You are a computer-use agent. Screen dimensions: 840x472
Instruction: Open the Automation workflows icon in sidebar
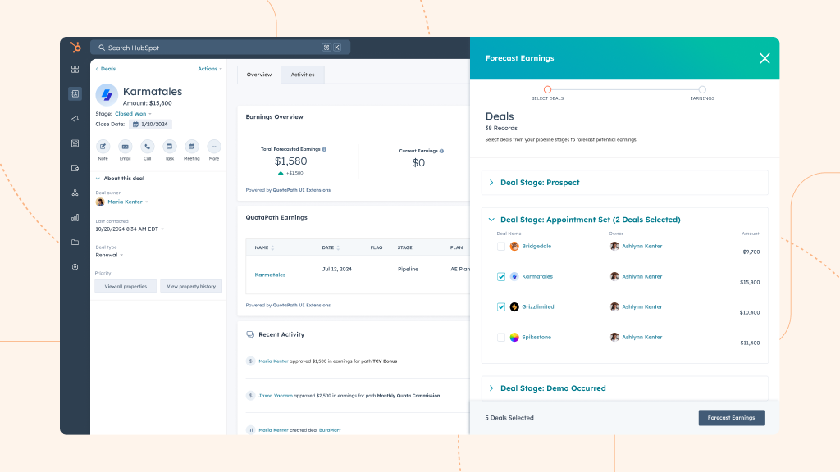tap(75, 193)
